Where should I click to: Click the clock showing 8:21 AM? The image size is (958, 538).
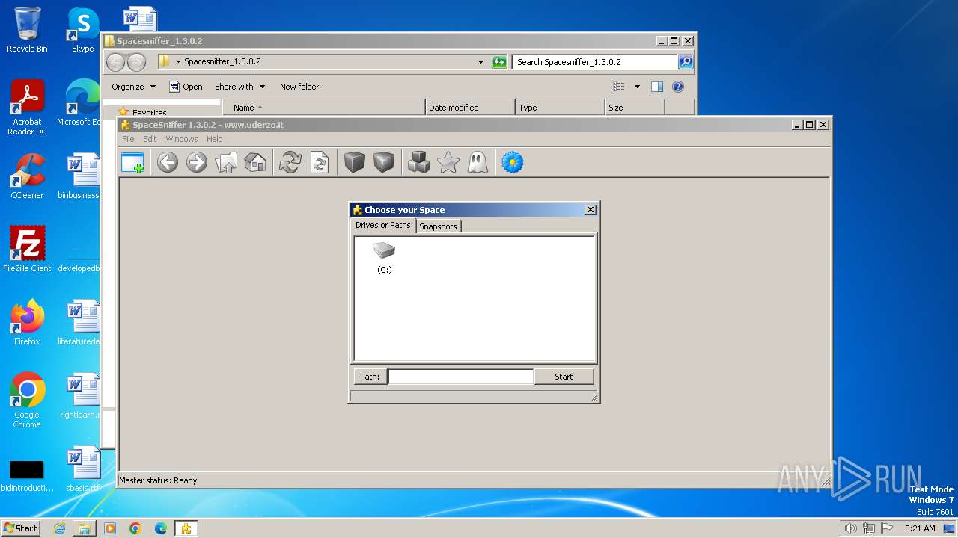pyautogui.click(x=920, y=528)
